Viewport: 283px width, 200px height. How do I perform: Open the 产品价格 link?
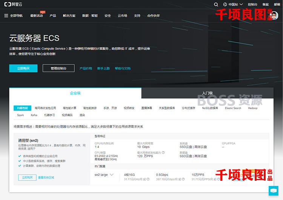tap(86, 69)
